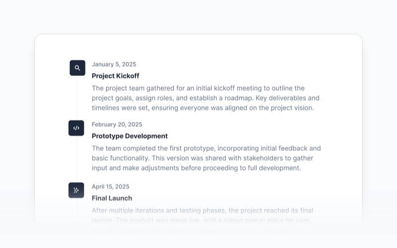Screen dimensions: 397x248
Task: Click the code brackets icon beside Prototype Development
Action: [x=76, y=128]
